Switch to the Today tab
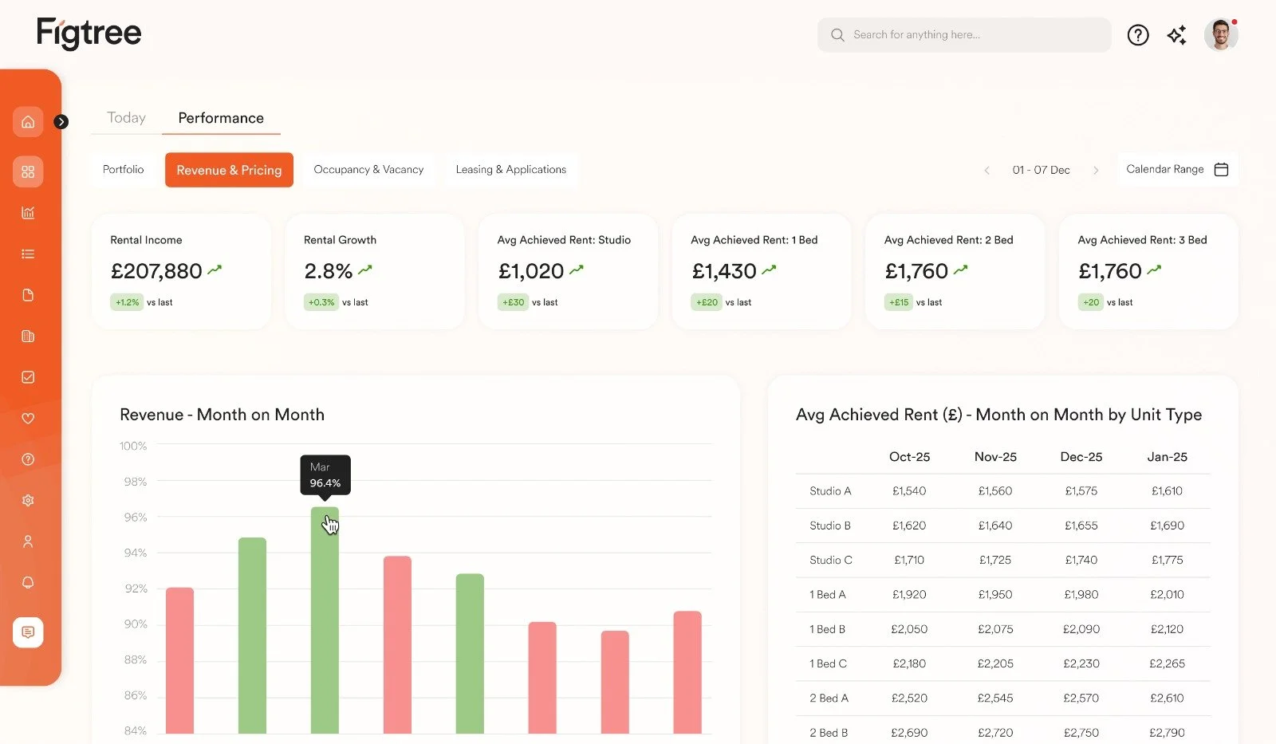Image resolution: width=1276 pixels, height=744 pixels. tap(126, 118)
